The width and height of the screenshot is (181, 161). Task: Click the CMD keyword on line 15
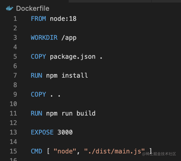click(x=36, y=151)
